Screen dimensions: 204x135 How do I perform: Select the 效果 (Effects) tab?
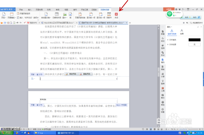(x=182, y=32)
